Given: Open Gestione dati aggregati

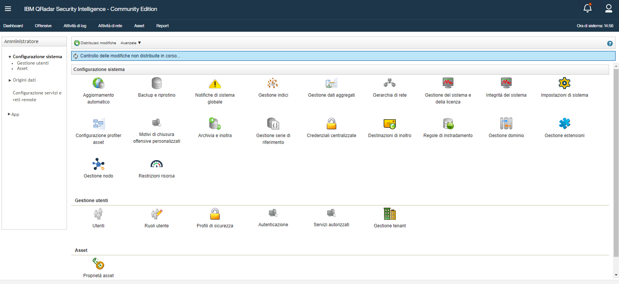Looking at the screenshot, I should click(331, 88).
